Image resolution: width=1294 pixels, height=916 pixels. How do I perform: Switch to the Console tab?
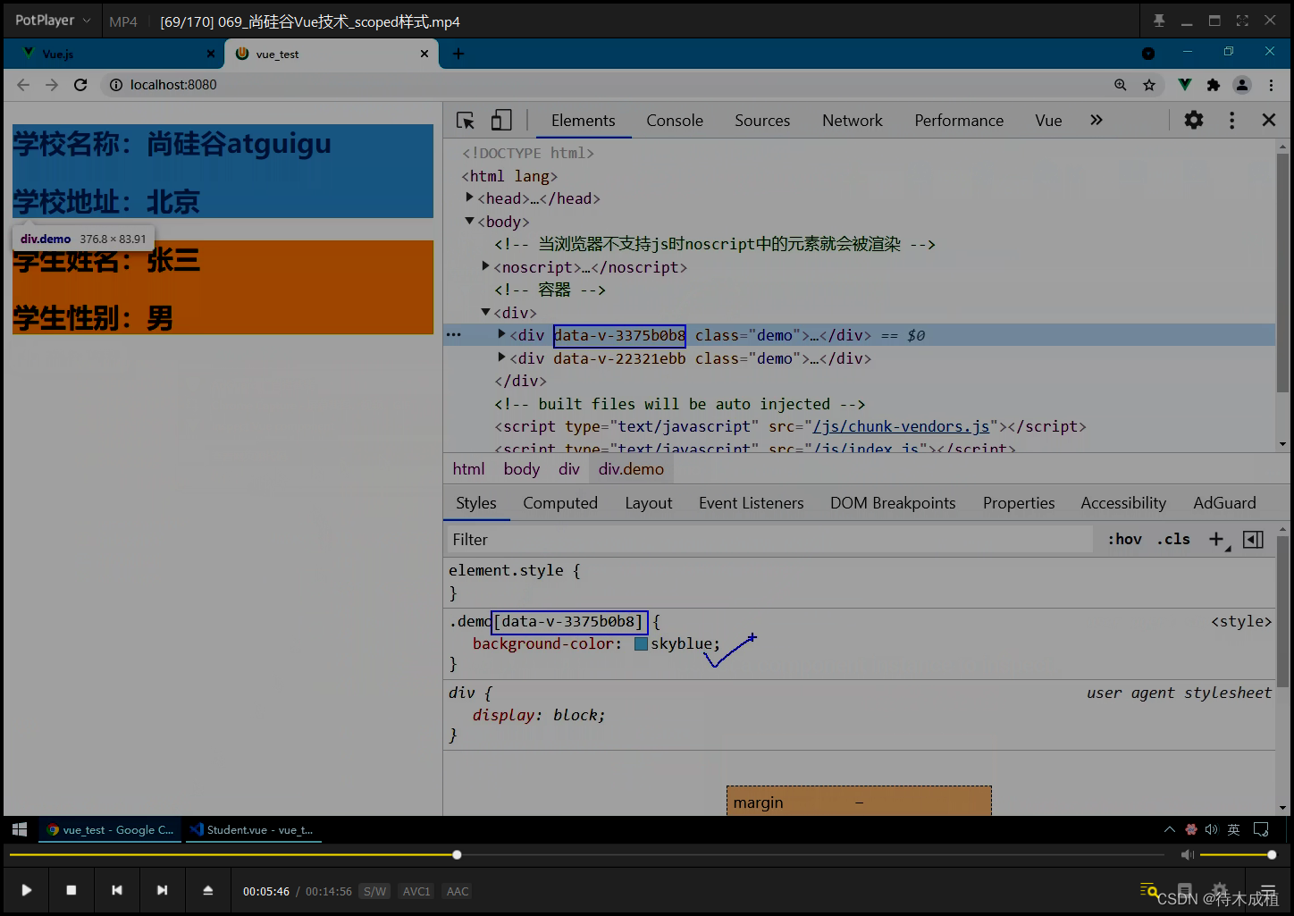coord(675,121)
